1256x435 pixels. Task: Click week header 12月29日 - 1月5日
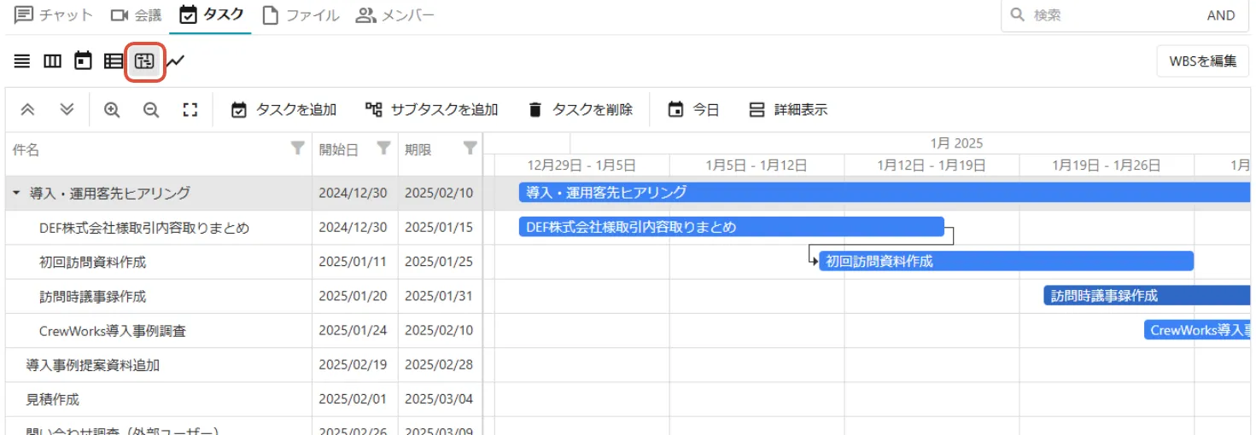pos(581,165)
